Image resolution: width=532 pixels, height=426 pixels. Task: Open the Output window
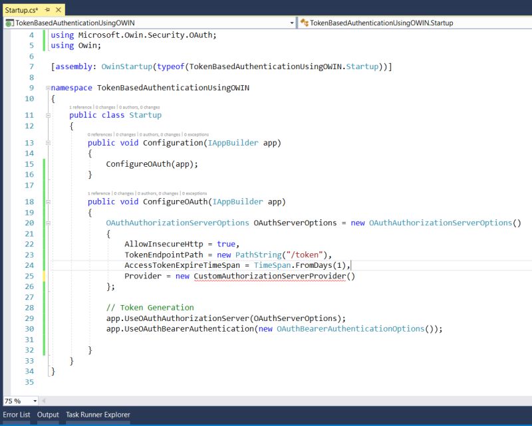click(x=48, y=414)
